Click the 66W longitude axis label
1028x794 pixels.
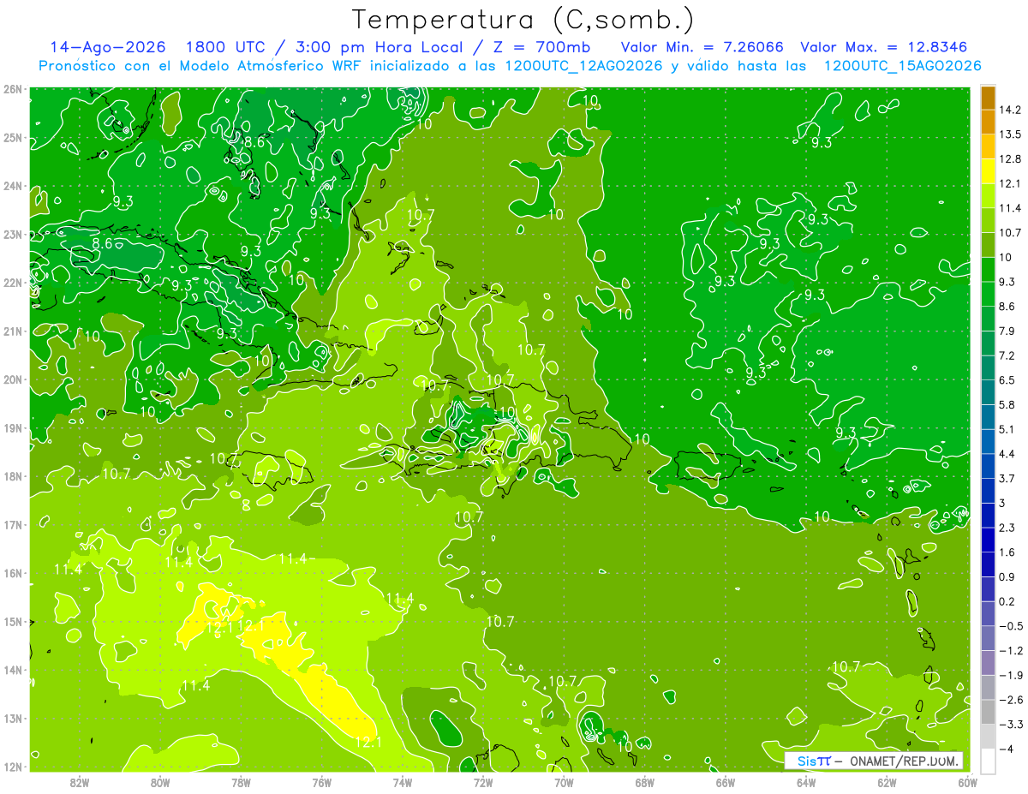(x=725, y=782)
